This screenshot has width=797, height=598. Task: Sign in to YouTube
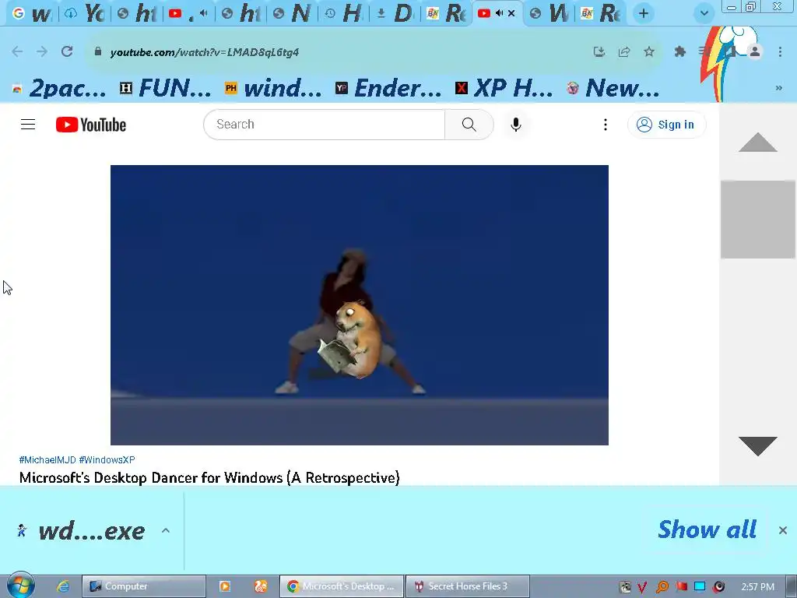(666, 125)
